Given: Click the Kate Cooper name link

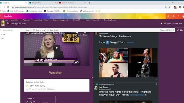Looking at the screenshot, I should tap(103, 87).
